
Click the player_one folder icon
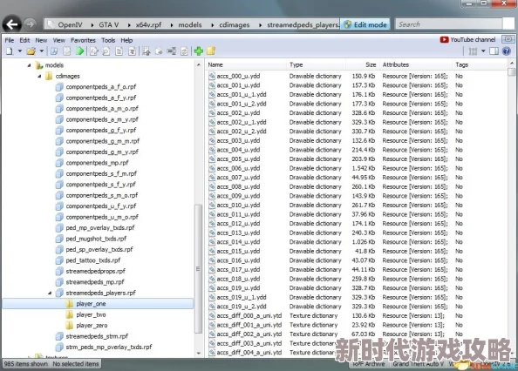[70, 304]
